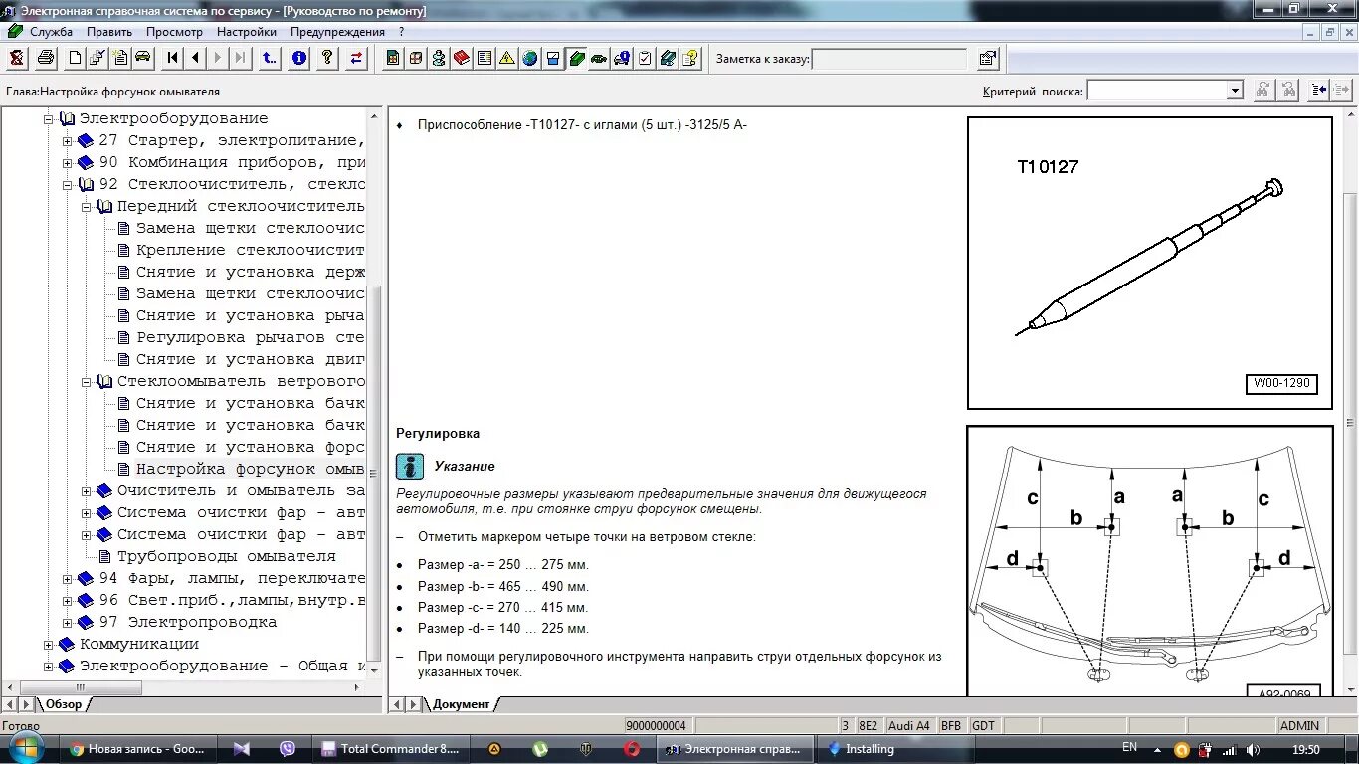Select Настройка форсунок омыв tree item
The image size is (1359, 764).
coord(250,469)
